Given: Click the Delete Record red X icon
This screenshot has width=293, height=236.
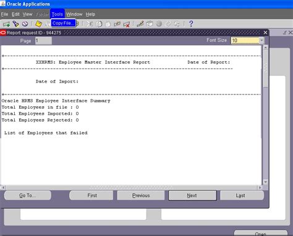Looking at the screenshot, I should [126, 24].
